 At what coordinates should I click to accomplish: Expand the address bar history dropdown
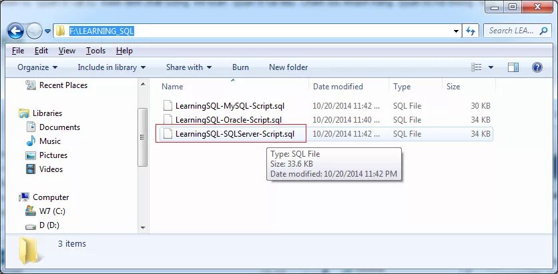tap(457, 31)
